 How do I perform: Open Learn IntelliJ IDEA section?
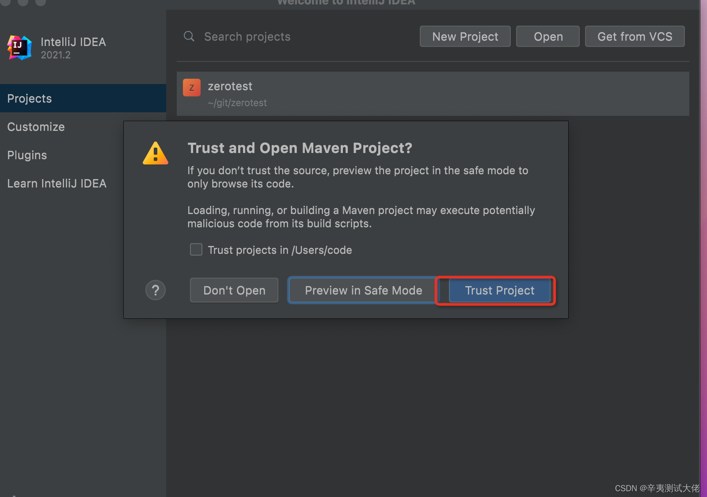[x=57, y=184]
